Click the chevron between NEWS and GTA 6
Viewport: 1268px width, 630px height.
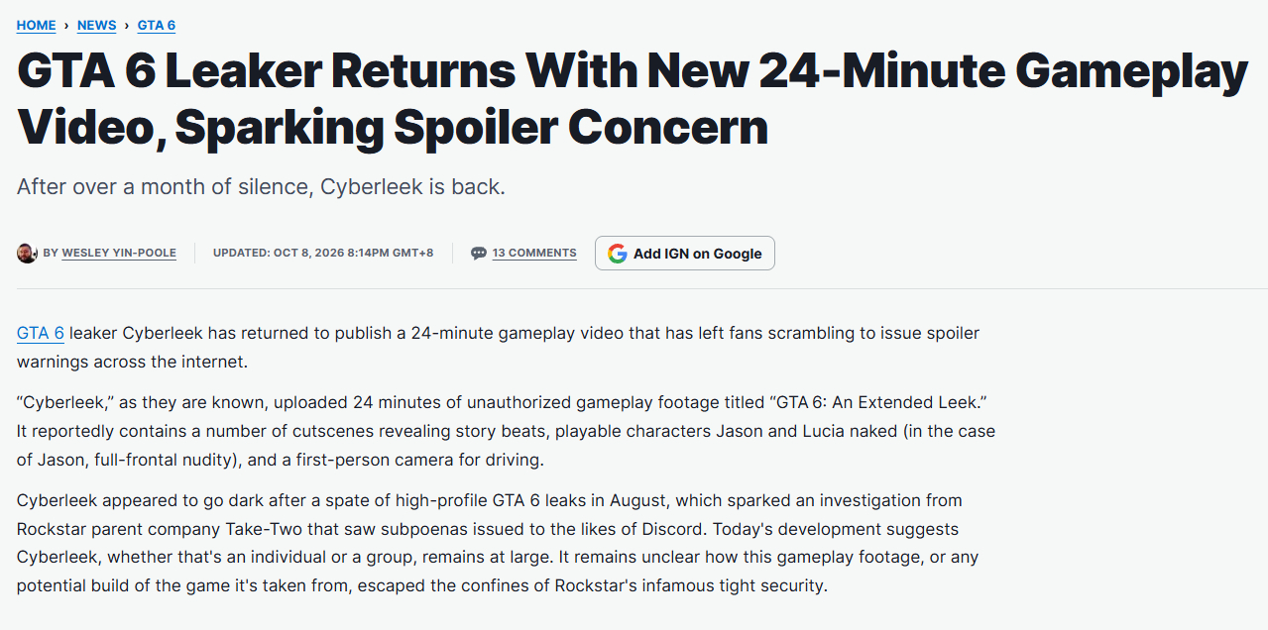point(127,25)
